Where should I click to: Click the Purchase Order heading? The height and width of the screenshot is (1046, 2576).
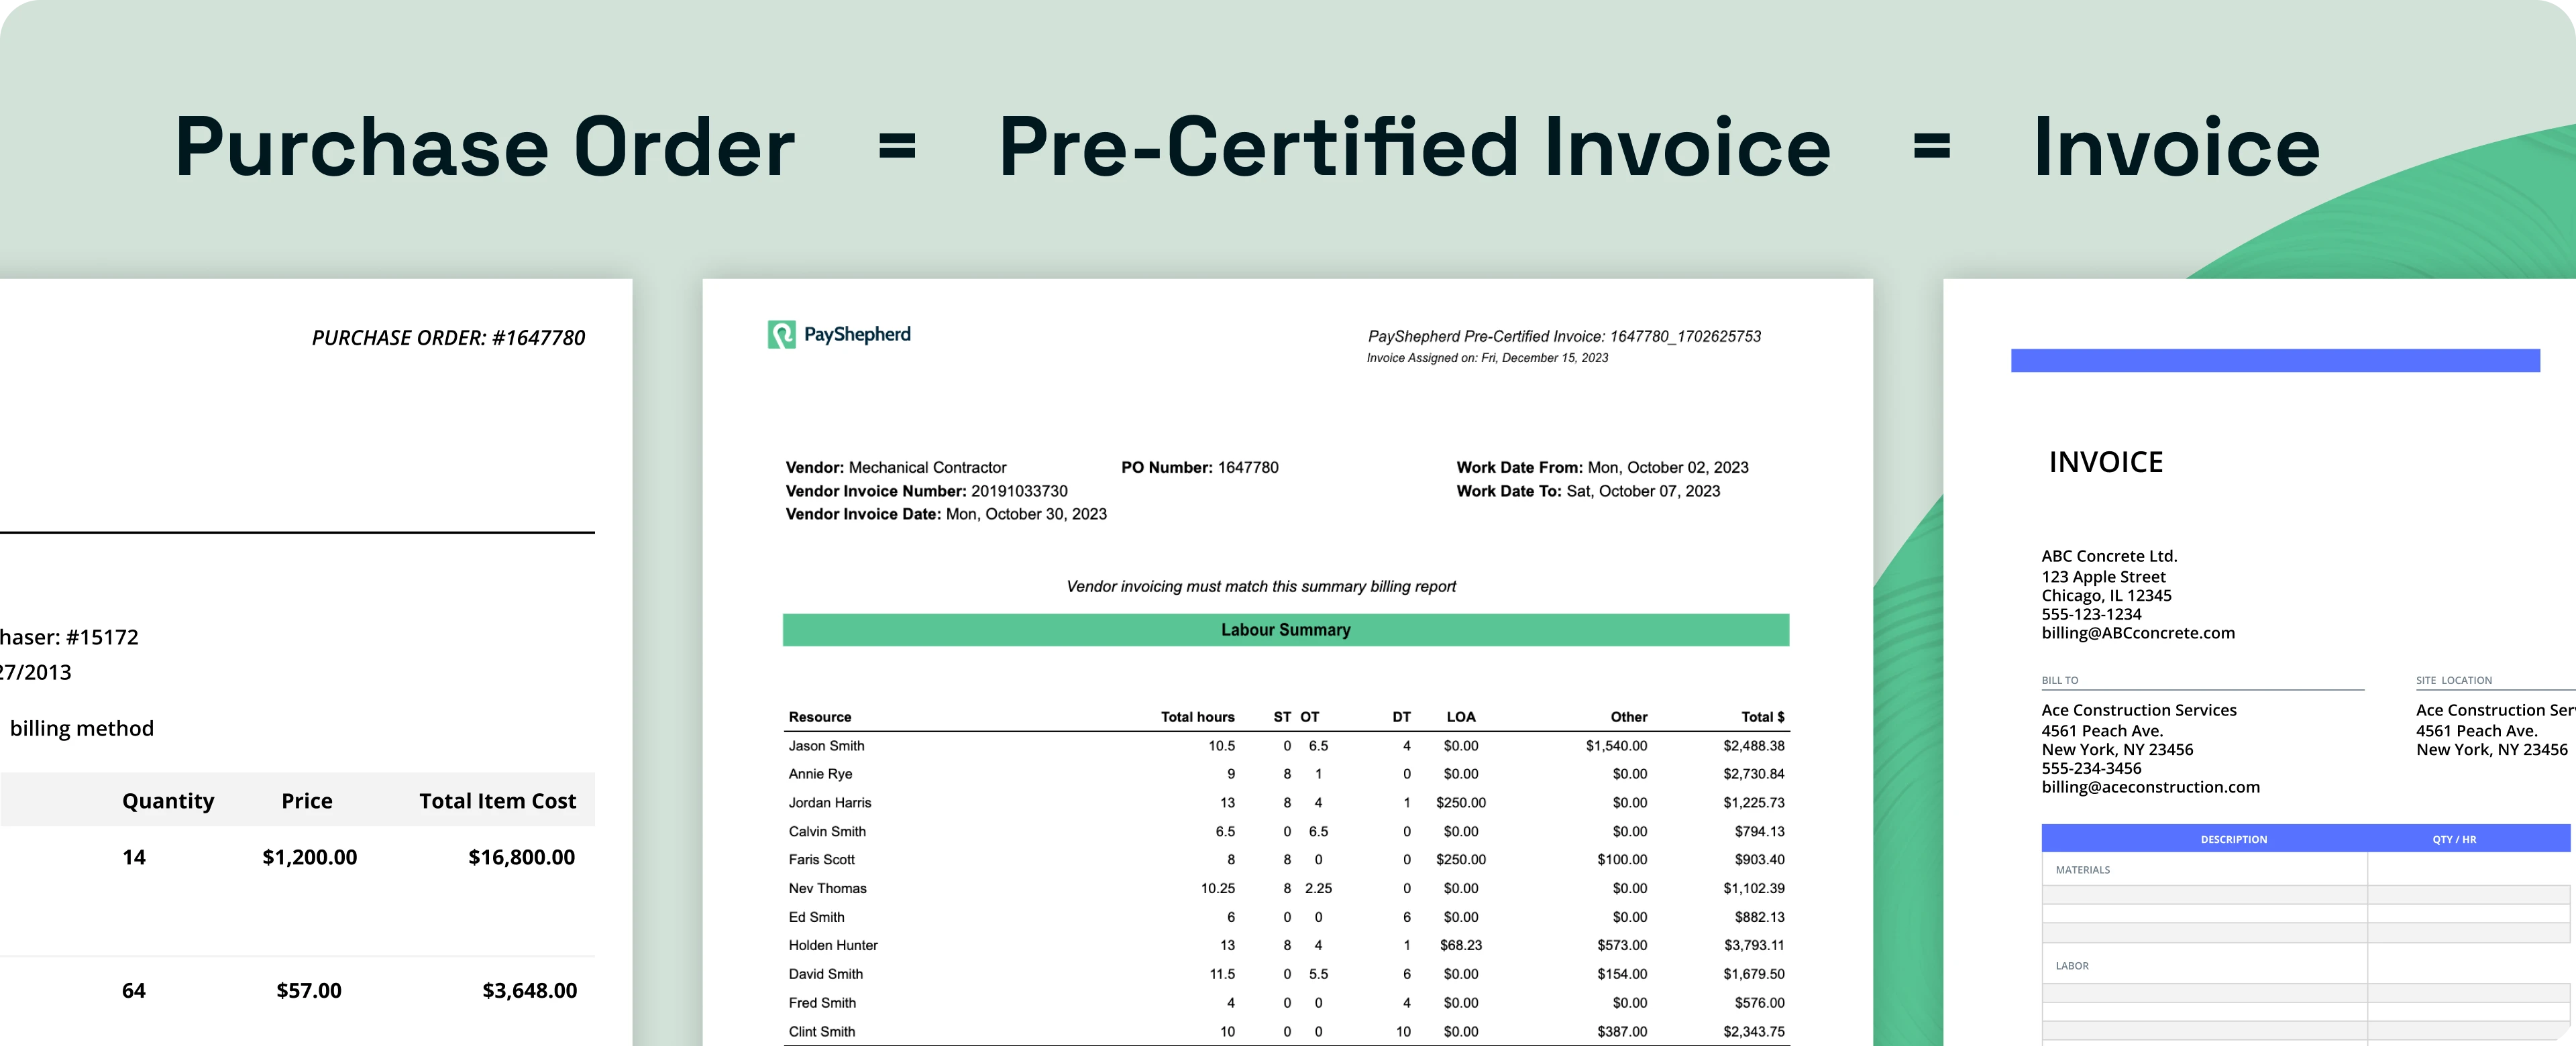point(485,148)
